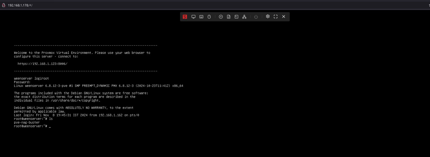
Task: Click the address bar URL 192.168.1.178
Action: coord(20,5)
